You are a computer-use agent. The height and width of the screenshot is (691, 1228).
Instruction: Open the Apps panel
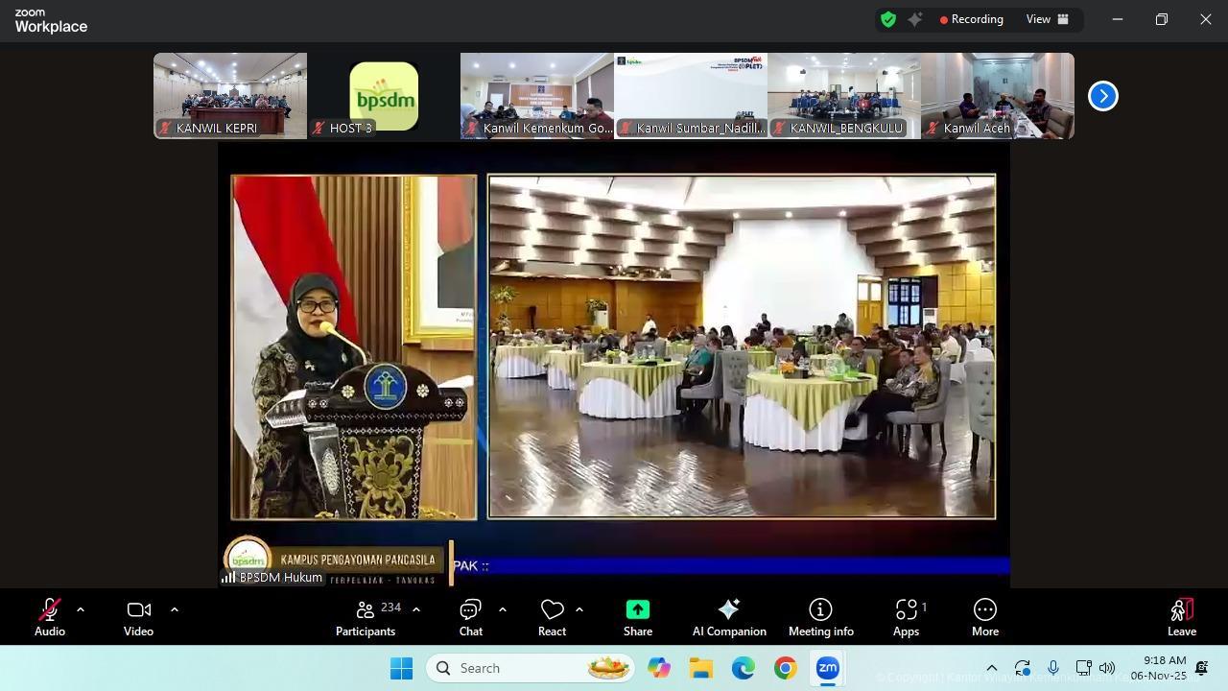[906, 617]
